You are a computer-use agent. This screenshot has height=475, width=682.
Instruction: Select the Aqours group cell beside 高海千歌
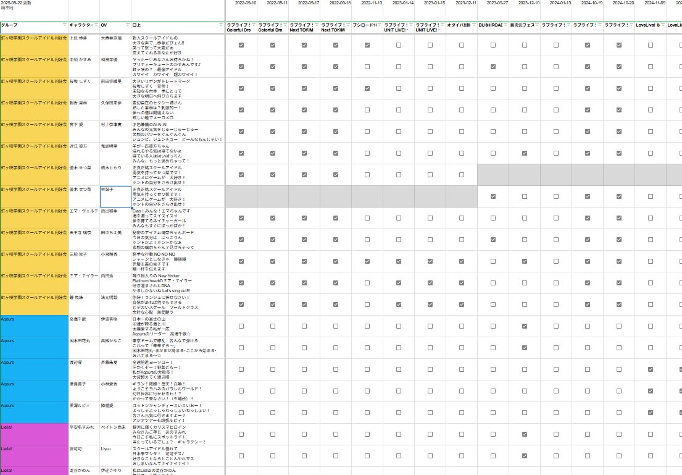click(x=34, y=326)
